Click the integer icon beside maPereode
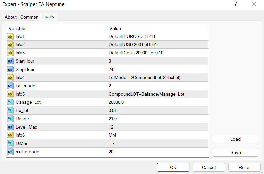 point(10,152)
